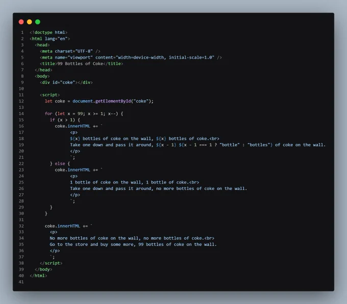Click the 'else' keyword on line 22

(60, 164)
